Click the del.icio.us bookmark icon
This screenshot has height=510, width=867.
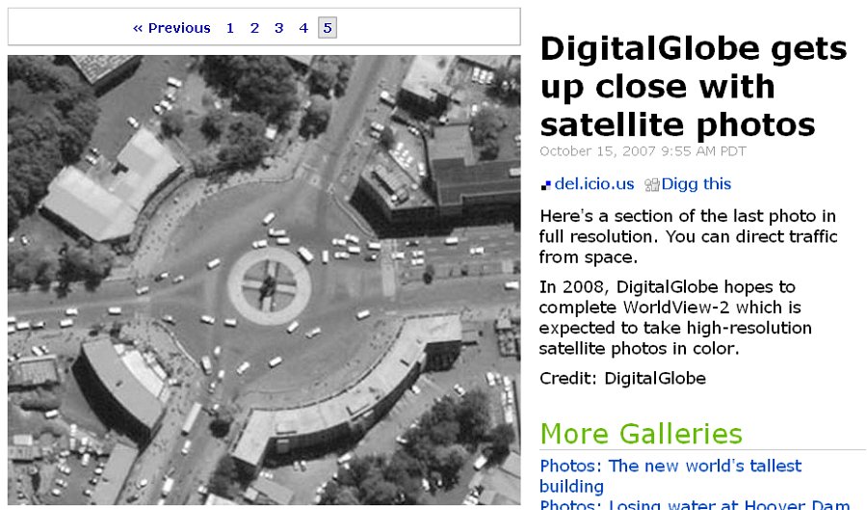546,185
